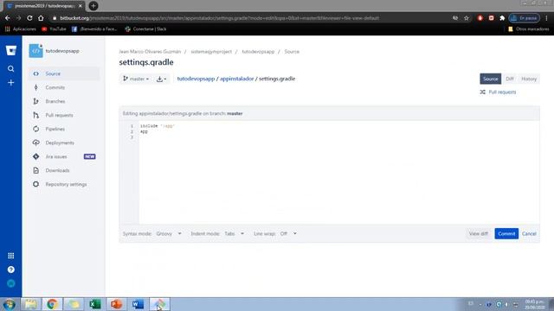The width and height of the screenshot is (554, 311).
Task: Click the address bar URL
Action: pyautogui.click(x=219, y=18)
